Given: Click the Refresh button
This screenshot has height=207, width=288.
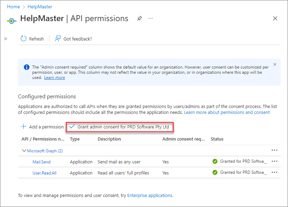Looking at the screenshot, I should (32, 39).
